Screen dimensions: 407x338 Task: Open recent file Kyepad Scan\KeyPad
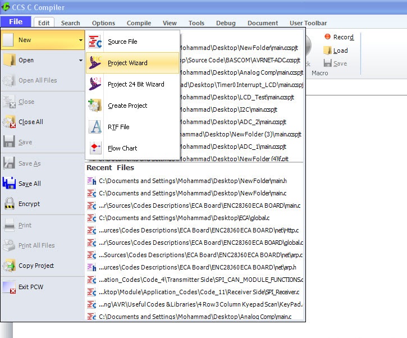(x=195, y=304)
